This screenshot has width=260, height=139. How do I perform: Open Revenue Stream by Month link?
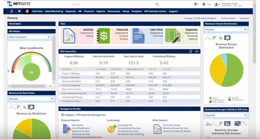pos(177,131)
